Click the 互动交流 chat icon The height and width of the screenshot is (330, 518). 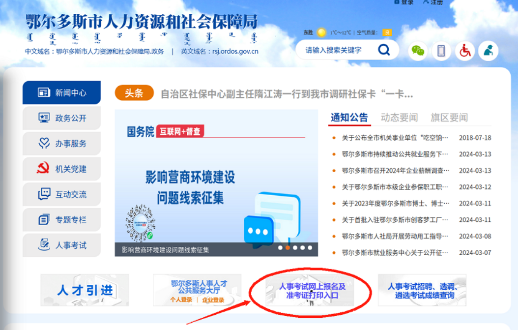(x=44, y=194)
